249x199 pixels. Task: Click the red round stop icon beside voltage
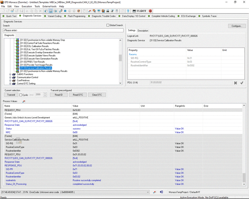[x=151, y=11]
